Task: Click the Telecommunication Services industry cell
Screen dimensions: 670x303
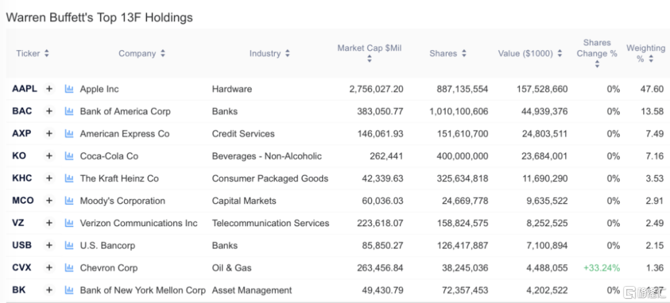Action: click(270, 223)
